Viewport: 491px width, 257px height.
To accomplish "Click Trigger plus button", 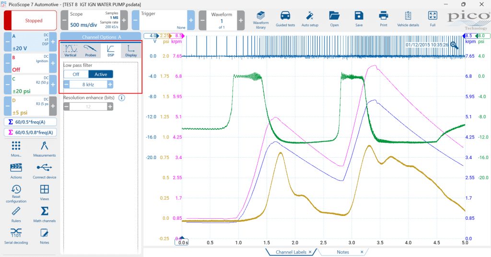I will click(x=191, y=20).
